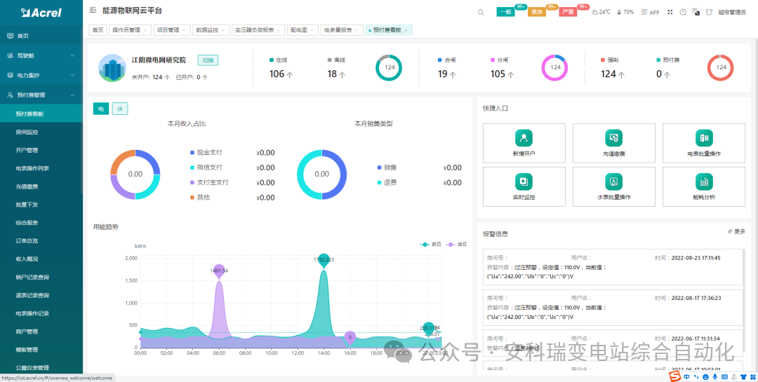Click the 1491.54 peak marker on chart
This screenshot has width=758, height=382.
click(x=219, y=271)
